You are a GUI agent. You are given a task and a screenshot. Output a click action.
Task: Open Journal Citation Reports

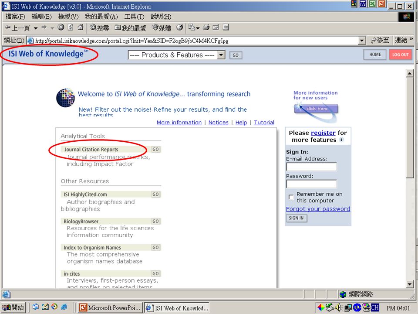[x=91, y=150]
